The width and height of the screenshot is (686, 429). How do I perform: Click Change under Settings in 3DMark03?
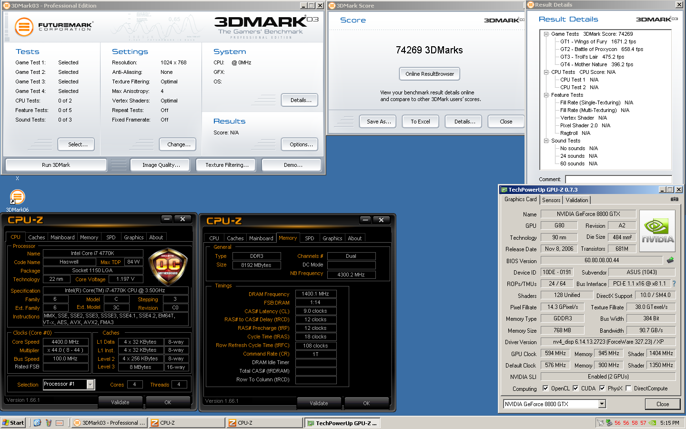coord(179,144)
